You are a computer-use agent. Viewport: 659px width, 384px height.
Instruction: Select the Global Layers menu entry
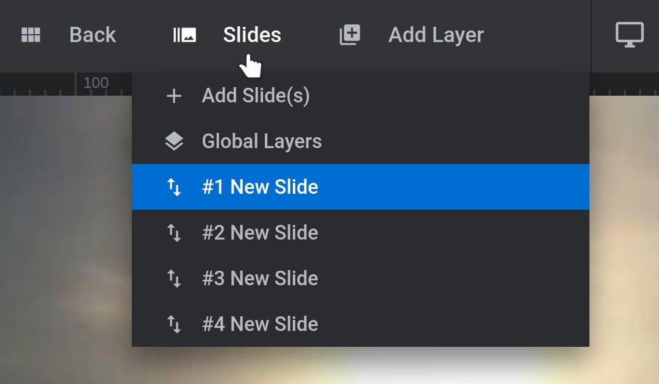[361, 141]
